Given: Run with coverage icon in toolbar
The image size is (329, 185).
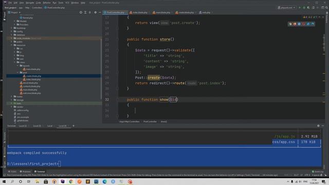Looking at the screenshot, I should (308, 8).
